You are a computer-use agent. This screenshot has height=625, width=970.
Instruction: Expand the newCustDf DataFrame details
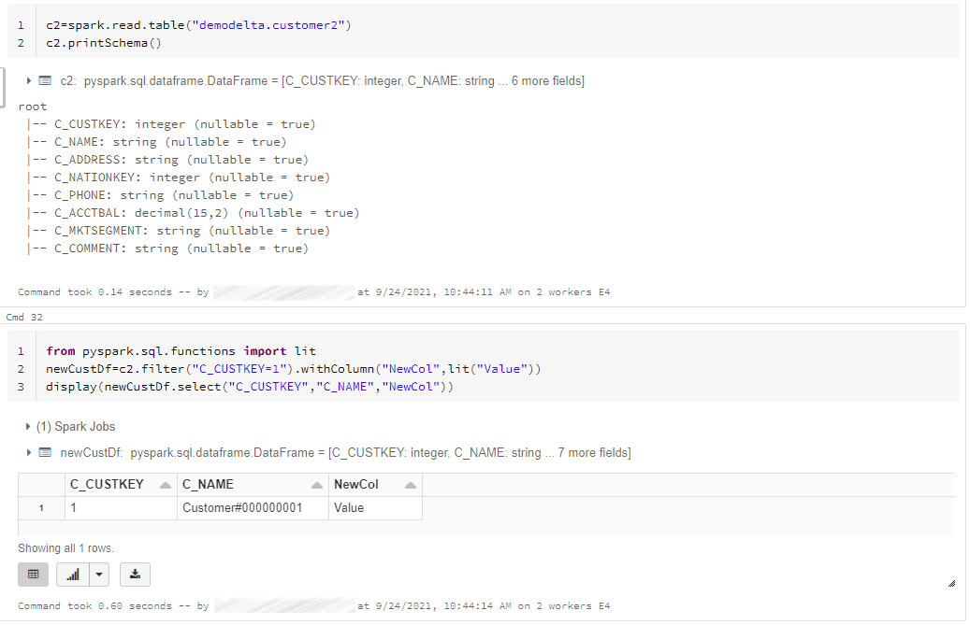pyautogui.click(x=29, y=453)
